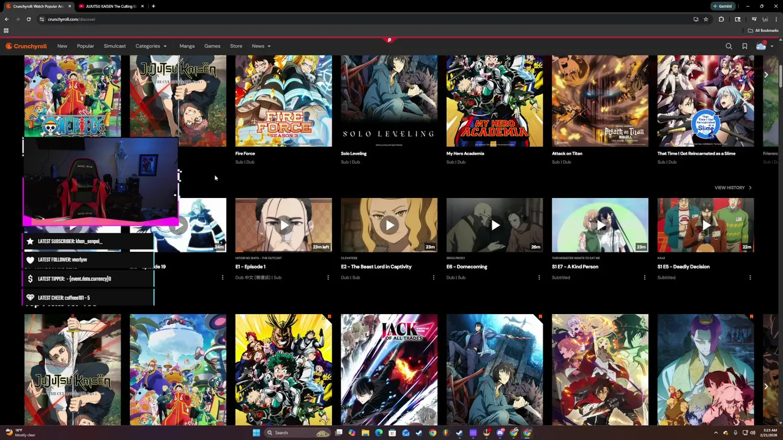Open more options for episode 19 card

223,277
